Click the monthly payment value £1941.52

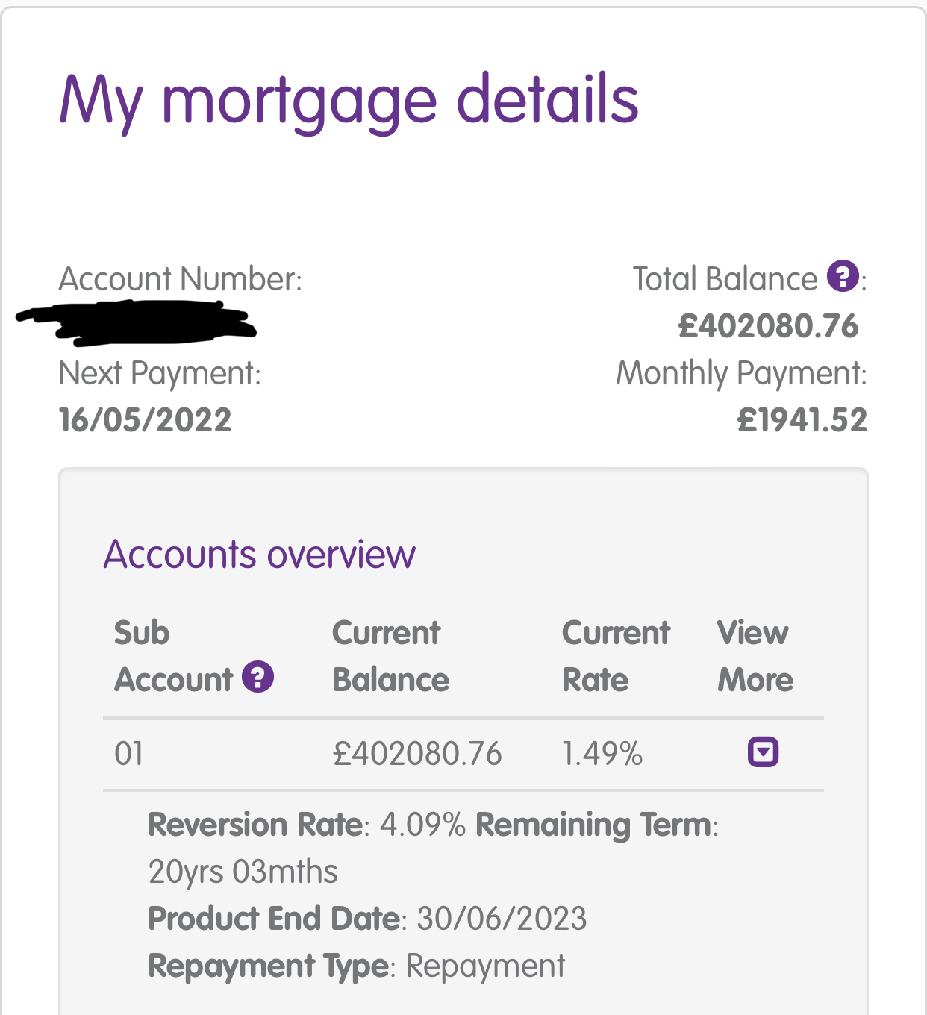pyautogui.click(x=802, y=419)
